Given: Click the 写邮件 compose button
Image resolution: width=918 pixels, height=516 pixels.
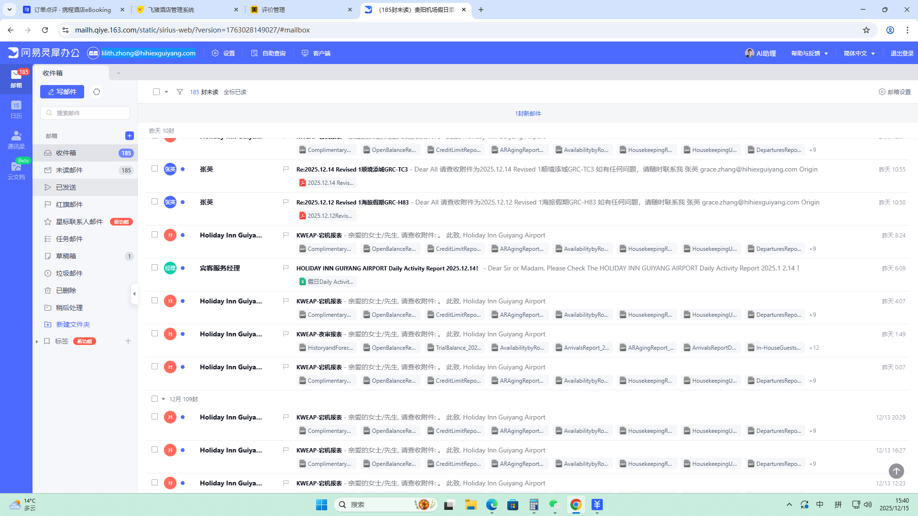Looking at the screenshot, I should click(62, 92).
